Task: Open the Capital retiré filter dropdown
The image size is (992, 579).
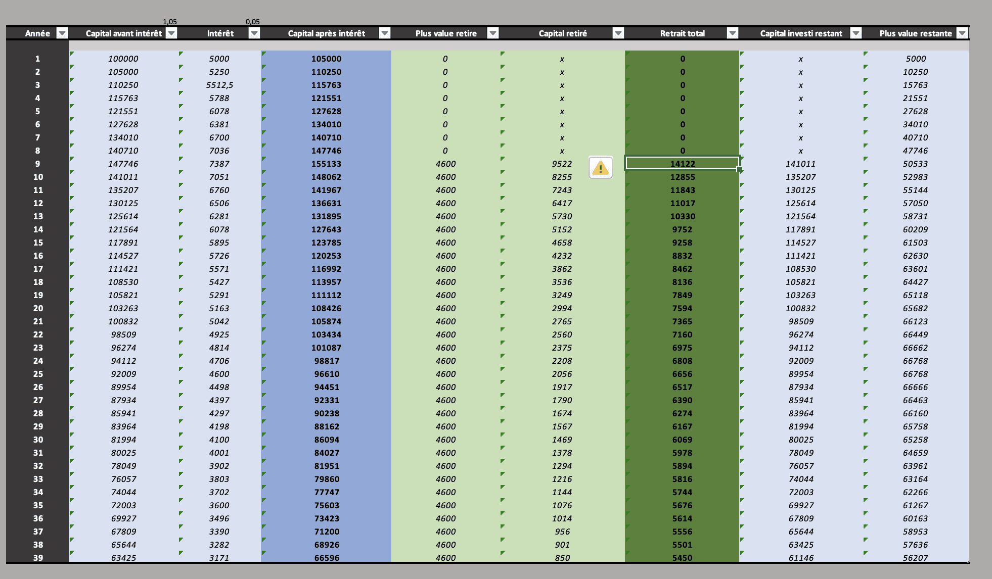Action: point(618,33)
